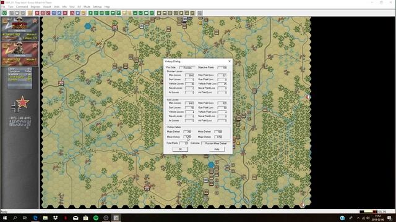Open the Engineer menu
The width and height of the screenshot is (396, 222).
click(35, 7)
